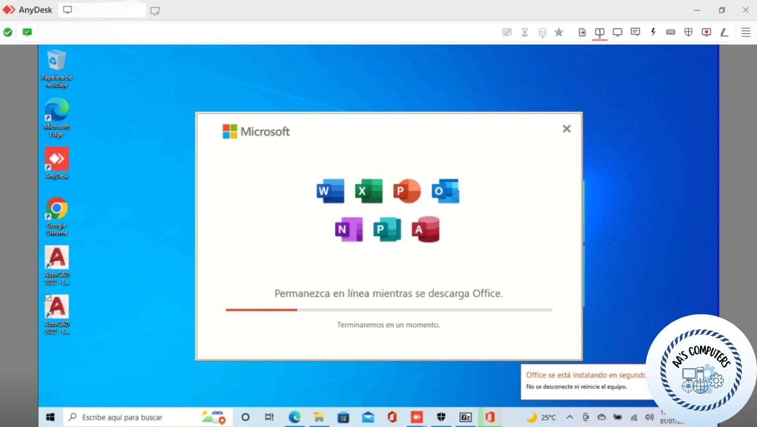
Task: Click the PowerPoint icon in Office installer
Action: pos(407,191)
